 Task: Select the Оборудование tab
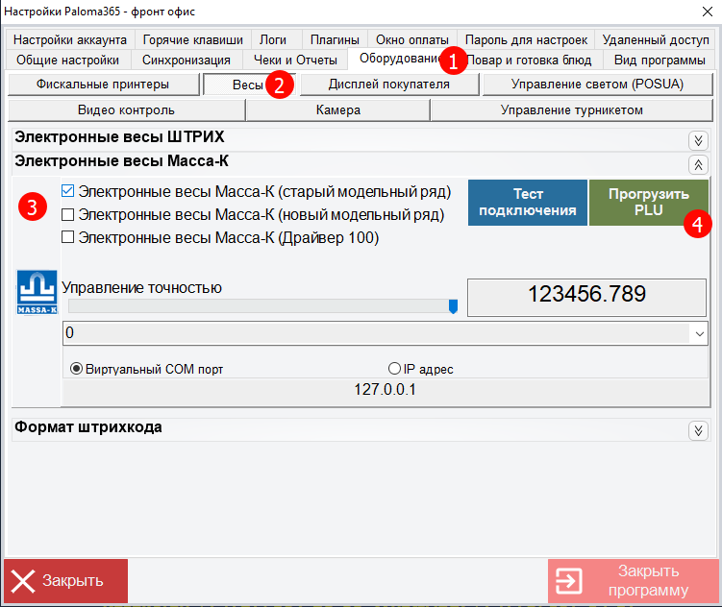pyautogui.click(x=400, y=59)
